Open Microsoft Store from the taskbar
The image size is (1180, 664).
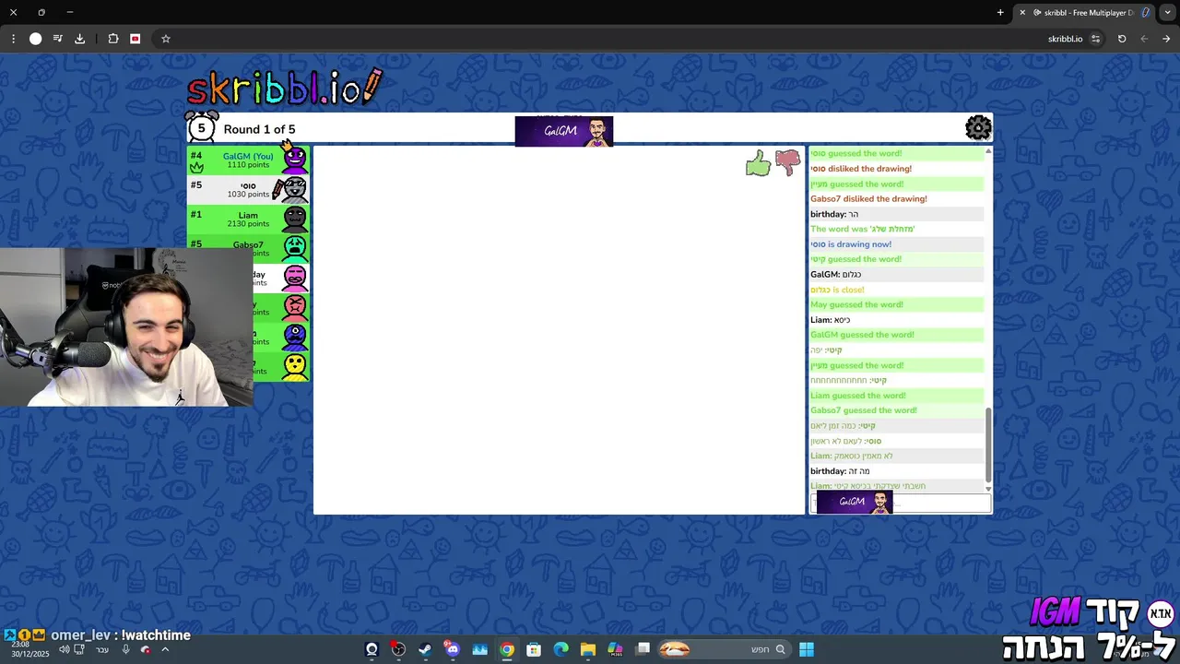[534, 649]
